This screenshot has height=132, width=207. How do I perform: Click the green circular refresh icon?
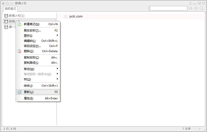(19, 92)
